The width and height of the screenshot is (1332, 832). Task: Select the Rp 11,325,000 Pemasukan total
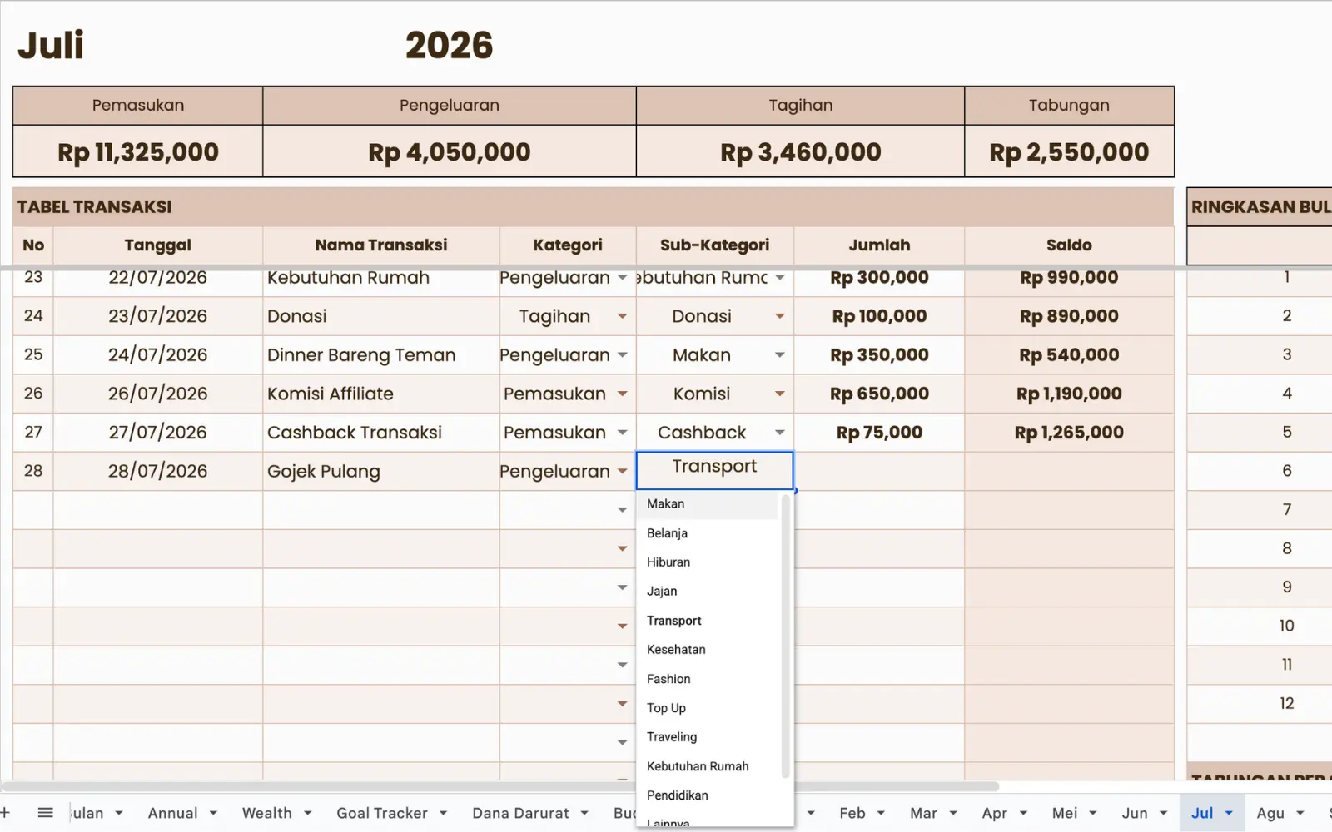click(x=138, y=152)
